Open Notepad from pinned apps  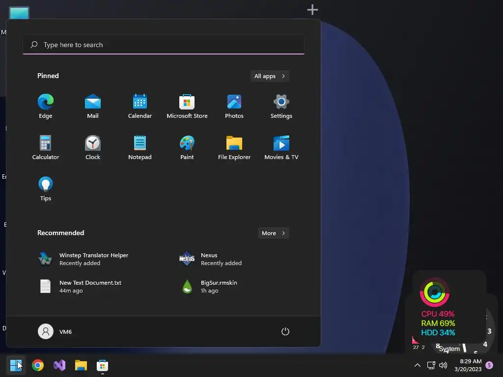(140, 147)
